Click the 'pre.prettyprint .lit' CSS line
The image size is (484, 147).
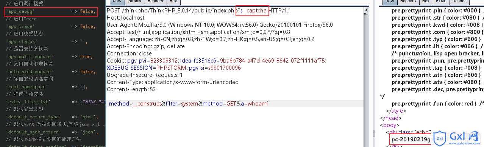[x=437, y=46]
